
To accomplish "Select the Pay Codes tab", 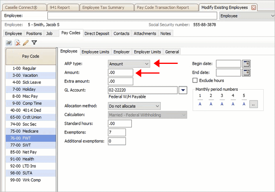I will coord(71,33).
